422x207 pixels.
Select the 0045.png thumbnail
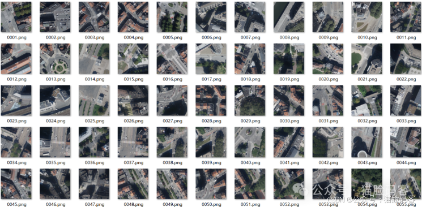[x=16, y=184]
